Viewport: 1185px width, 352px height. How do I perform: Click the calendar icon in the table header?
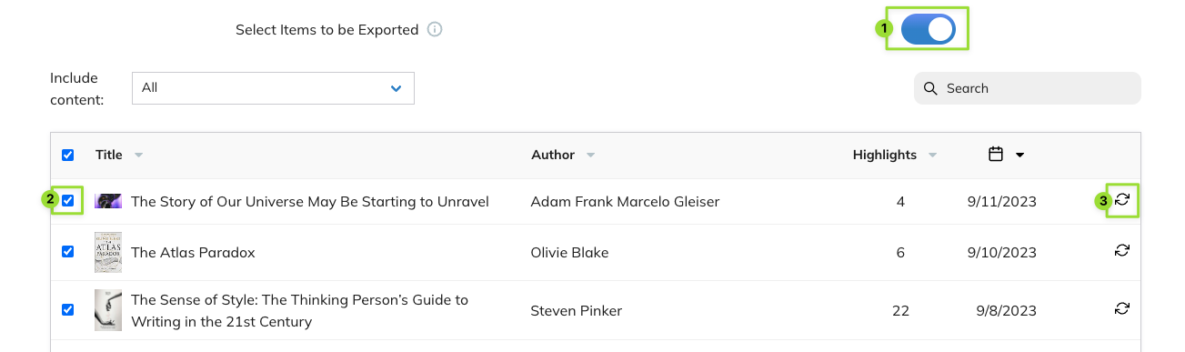(996, 155)
